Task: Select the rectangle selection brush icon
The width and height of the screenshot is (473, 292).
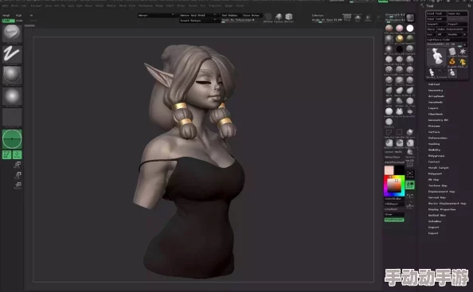Action: tap(399, 133)
